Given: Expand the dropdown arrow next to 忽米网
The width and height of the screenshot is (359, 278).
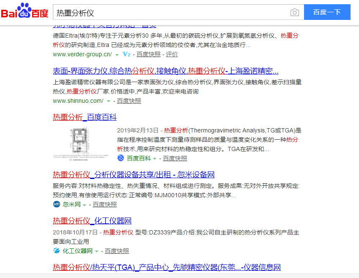Looking at the screenshot, I should (85, 205).
